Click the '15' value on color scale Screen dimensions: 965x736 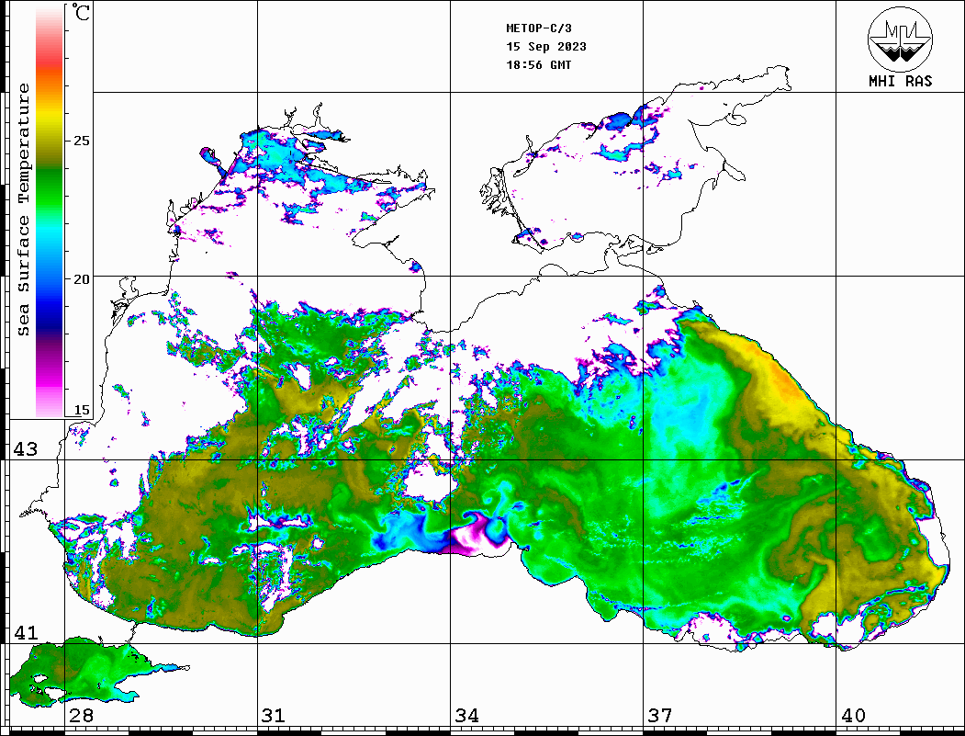click(81, 410)
